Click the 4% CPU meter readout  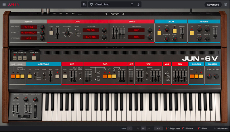pos(158,129)
